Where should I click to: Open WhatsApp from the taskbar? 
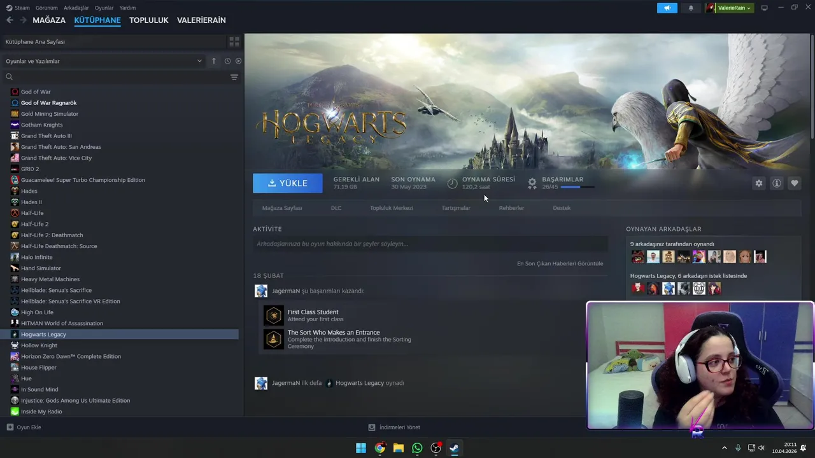tap(417, 448)
